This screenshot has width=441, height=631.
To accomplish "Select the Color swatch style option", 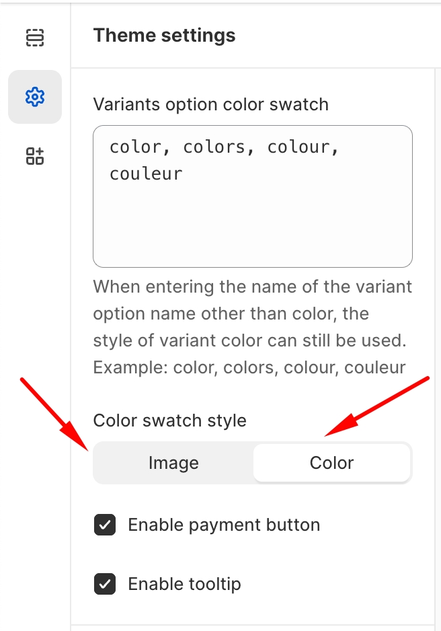I will point(331,463).
